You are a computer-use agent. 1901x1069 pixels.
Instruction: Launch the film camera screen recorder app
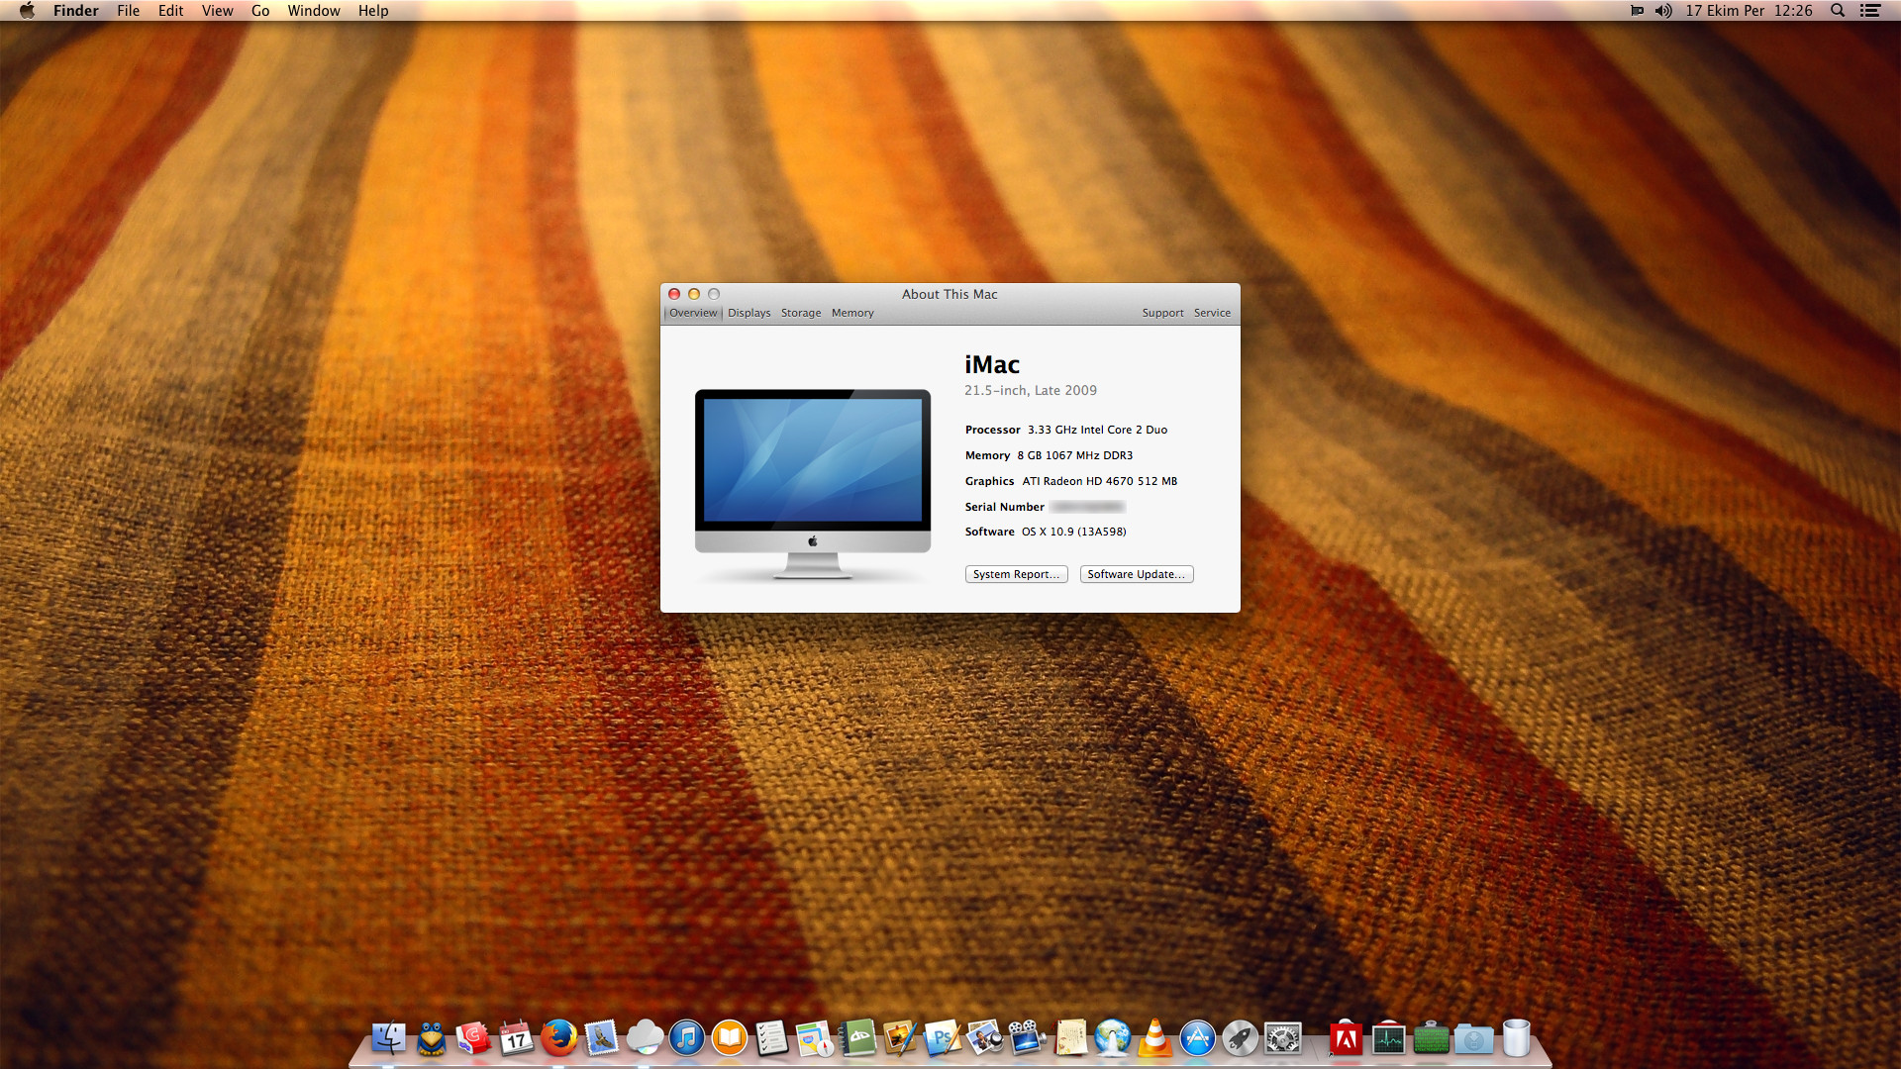pyautogui.click(x=1028, y=1038)
